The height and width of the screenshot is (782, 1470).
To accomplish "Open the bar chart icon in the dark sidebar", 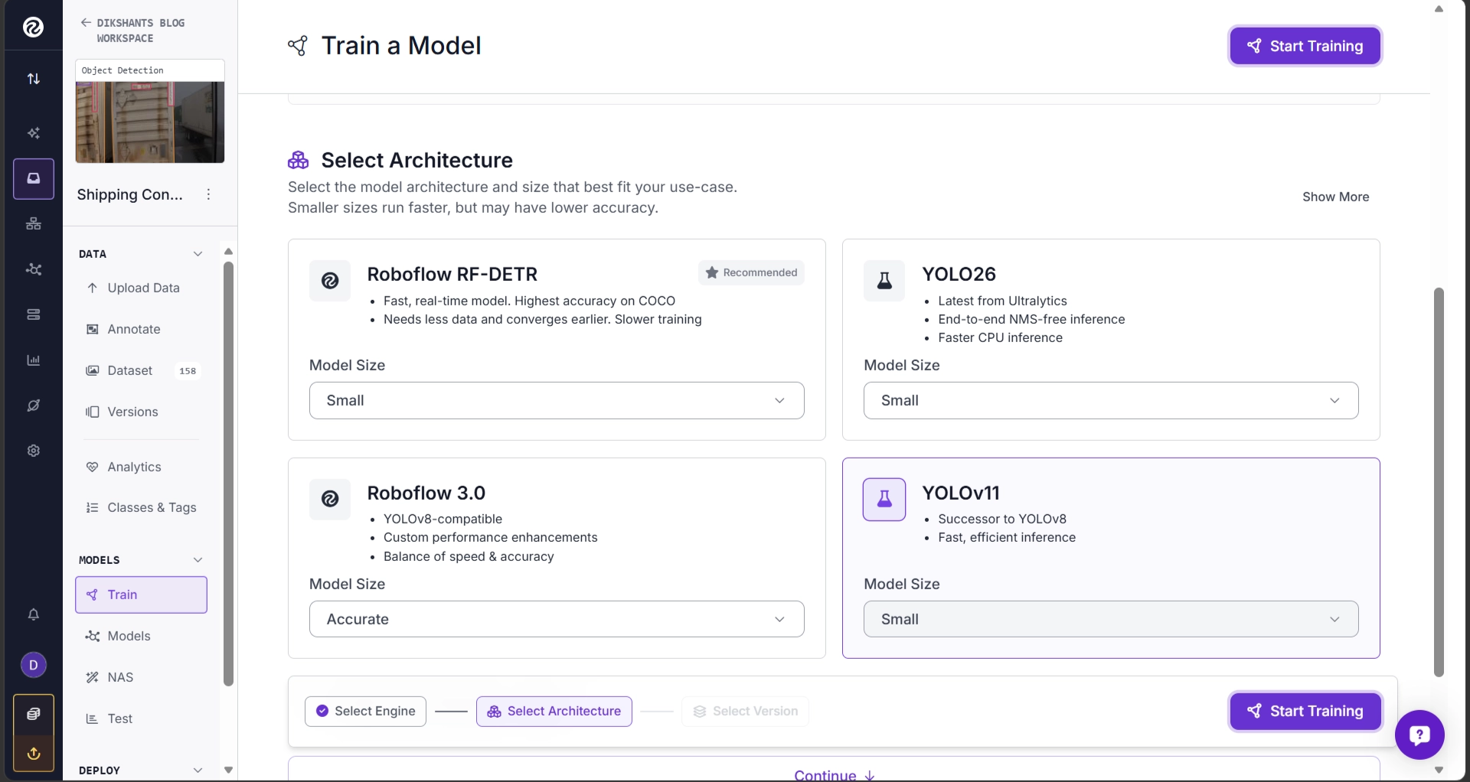I will (34, 360).
